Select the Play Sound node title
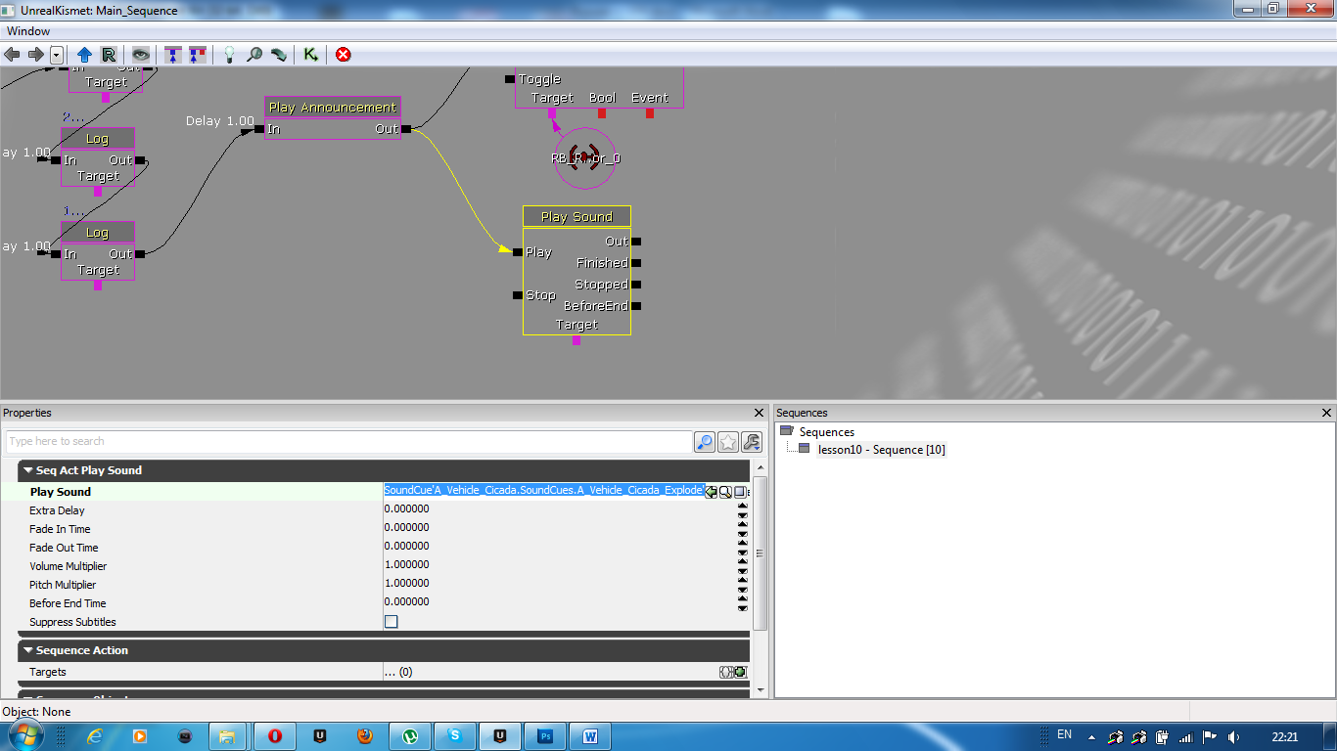The height and width of the screenshot is (751, 1337). [x=576, y=217]
